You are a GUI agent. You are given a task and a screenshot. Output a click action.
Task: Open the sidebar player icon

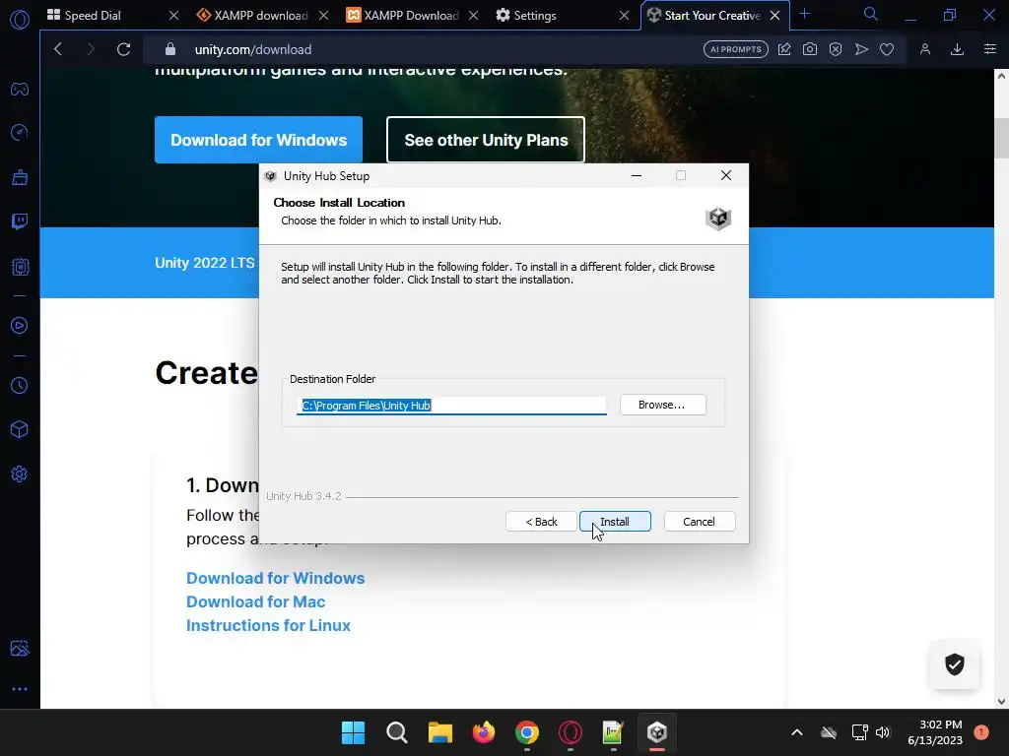[x=20, y=325]
